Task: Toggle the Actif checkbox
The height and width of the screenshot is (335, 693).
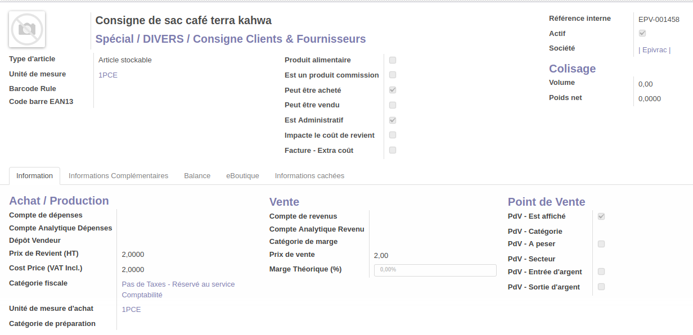Action: (x=642, y=34)
